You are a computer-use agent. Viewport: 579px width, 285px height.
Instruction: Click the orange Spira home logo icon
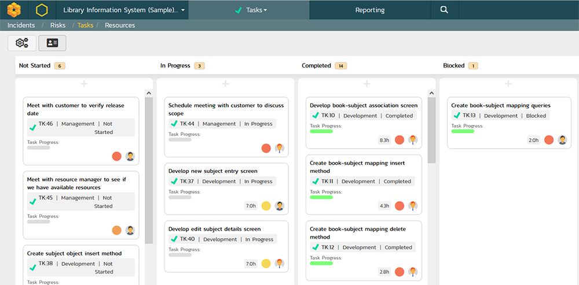coord(13,10)
